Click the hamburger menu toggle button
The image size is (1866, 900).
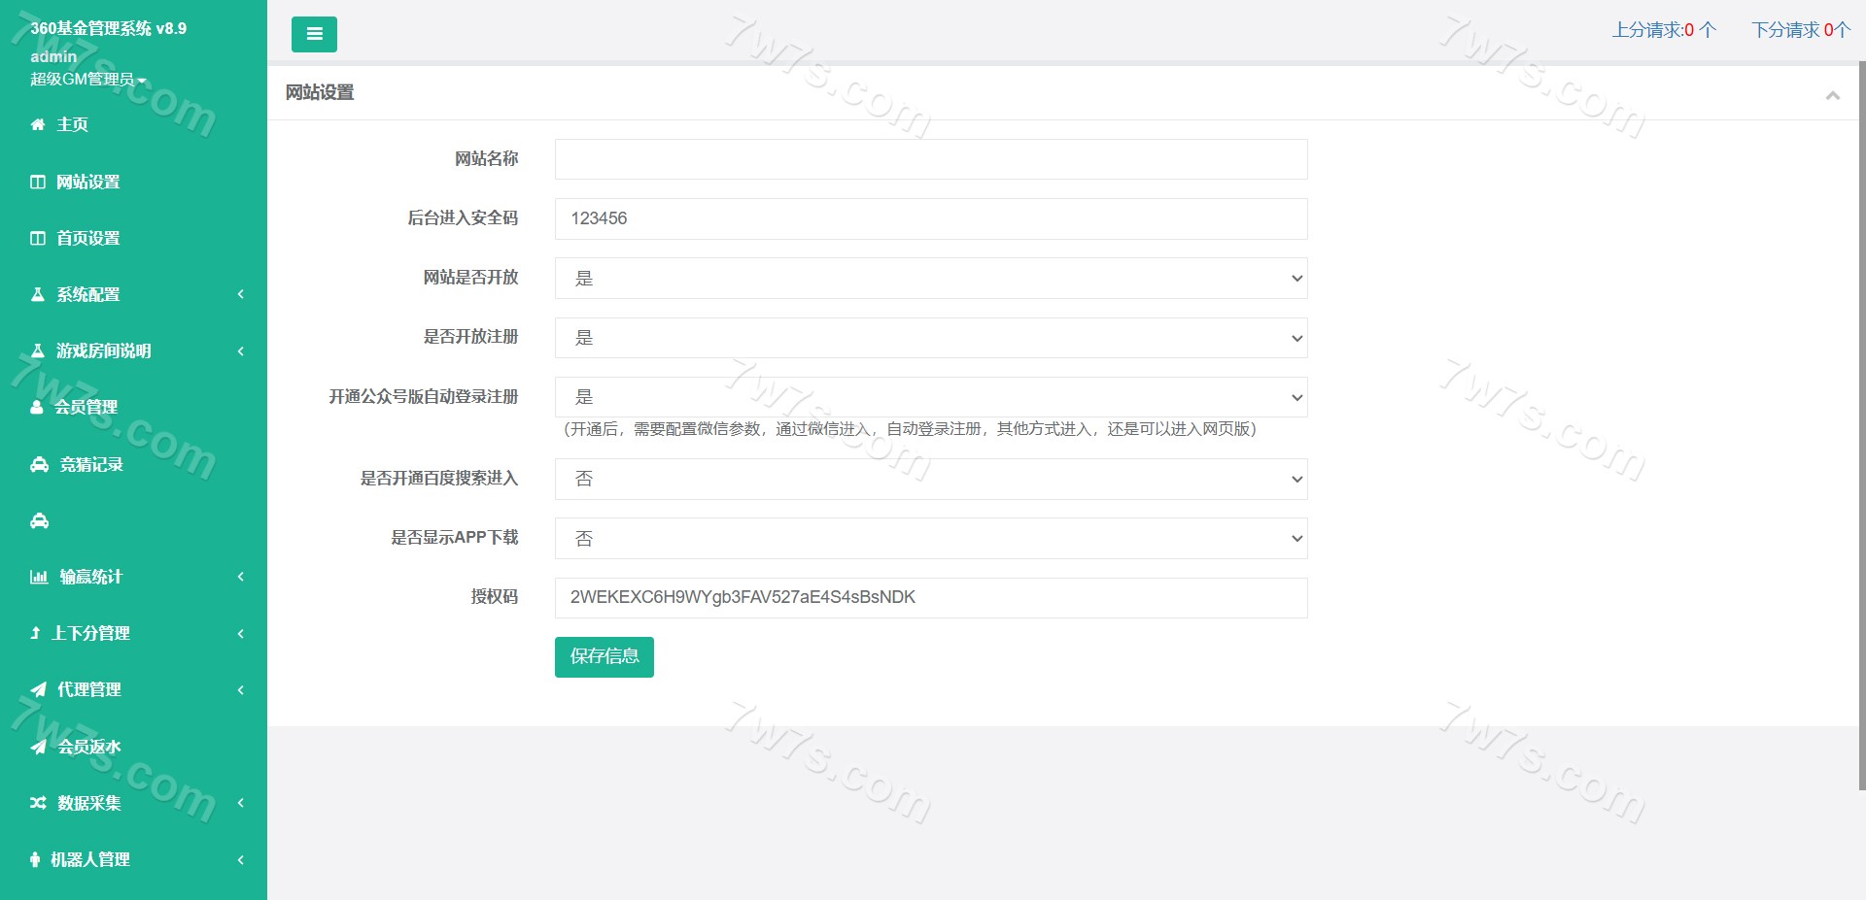point(314,34)
